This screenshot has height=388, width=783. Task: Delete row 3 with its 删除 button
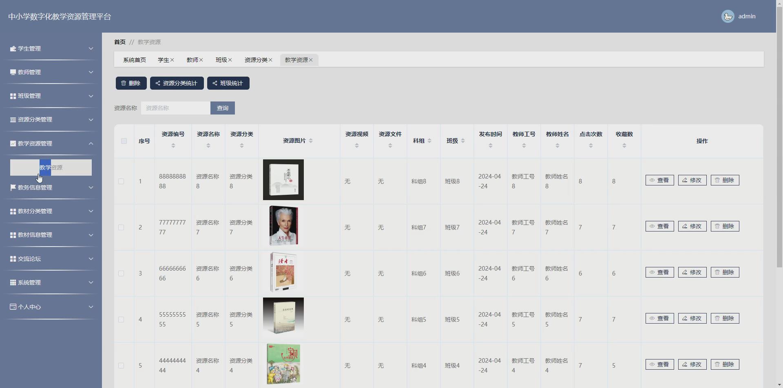point(725,272)
